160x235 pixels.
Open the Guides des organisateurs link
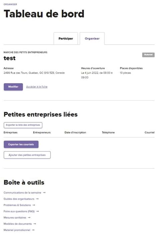click(x=19, y=199)
